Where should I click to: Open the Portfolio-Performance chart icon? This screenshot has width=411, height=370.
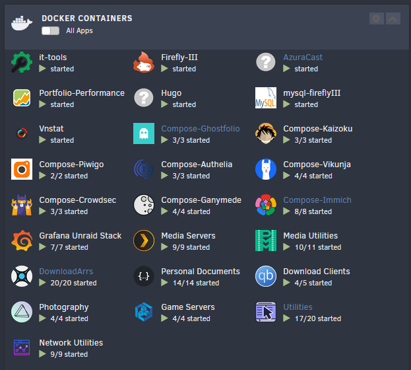22,98
